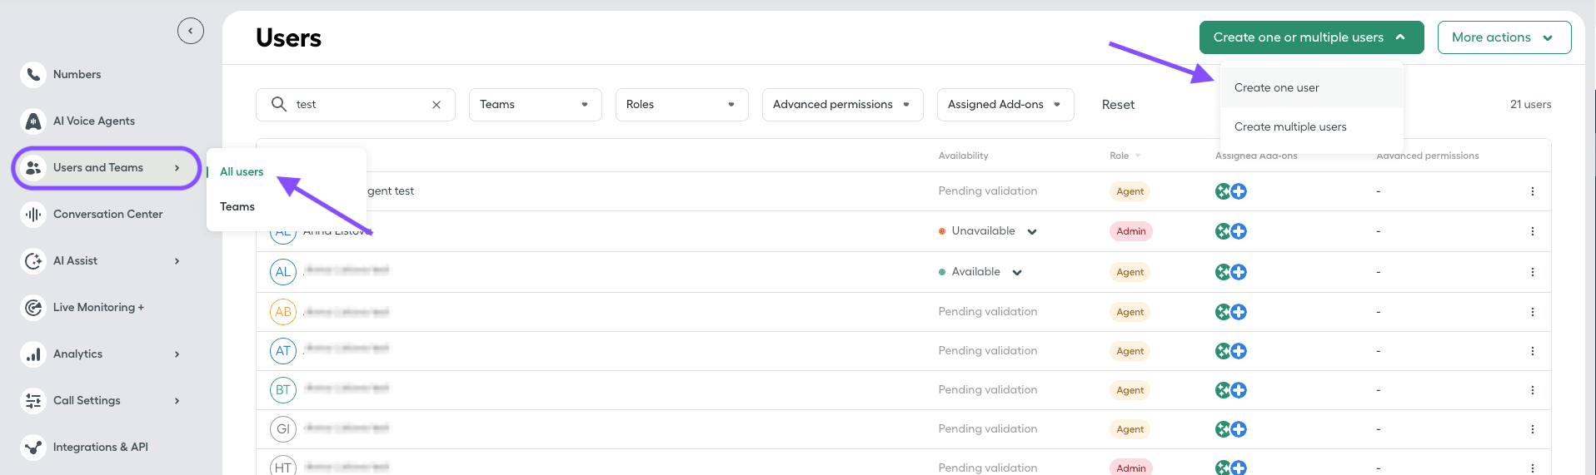Screen dimensions: 1596x475
Task: Clear the search field with the X icon
Action: [x=436, y=105]
